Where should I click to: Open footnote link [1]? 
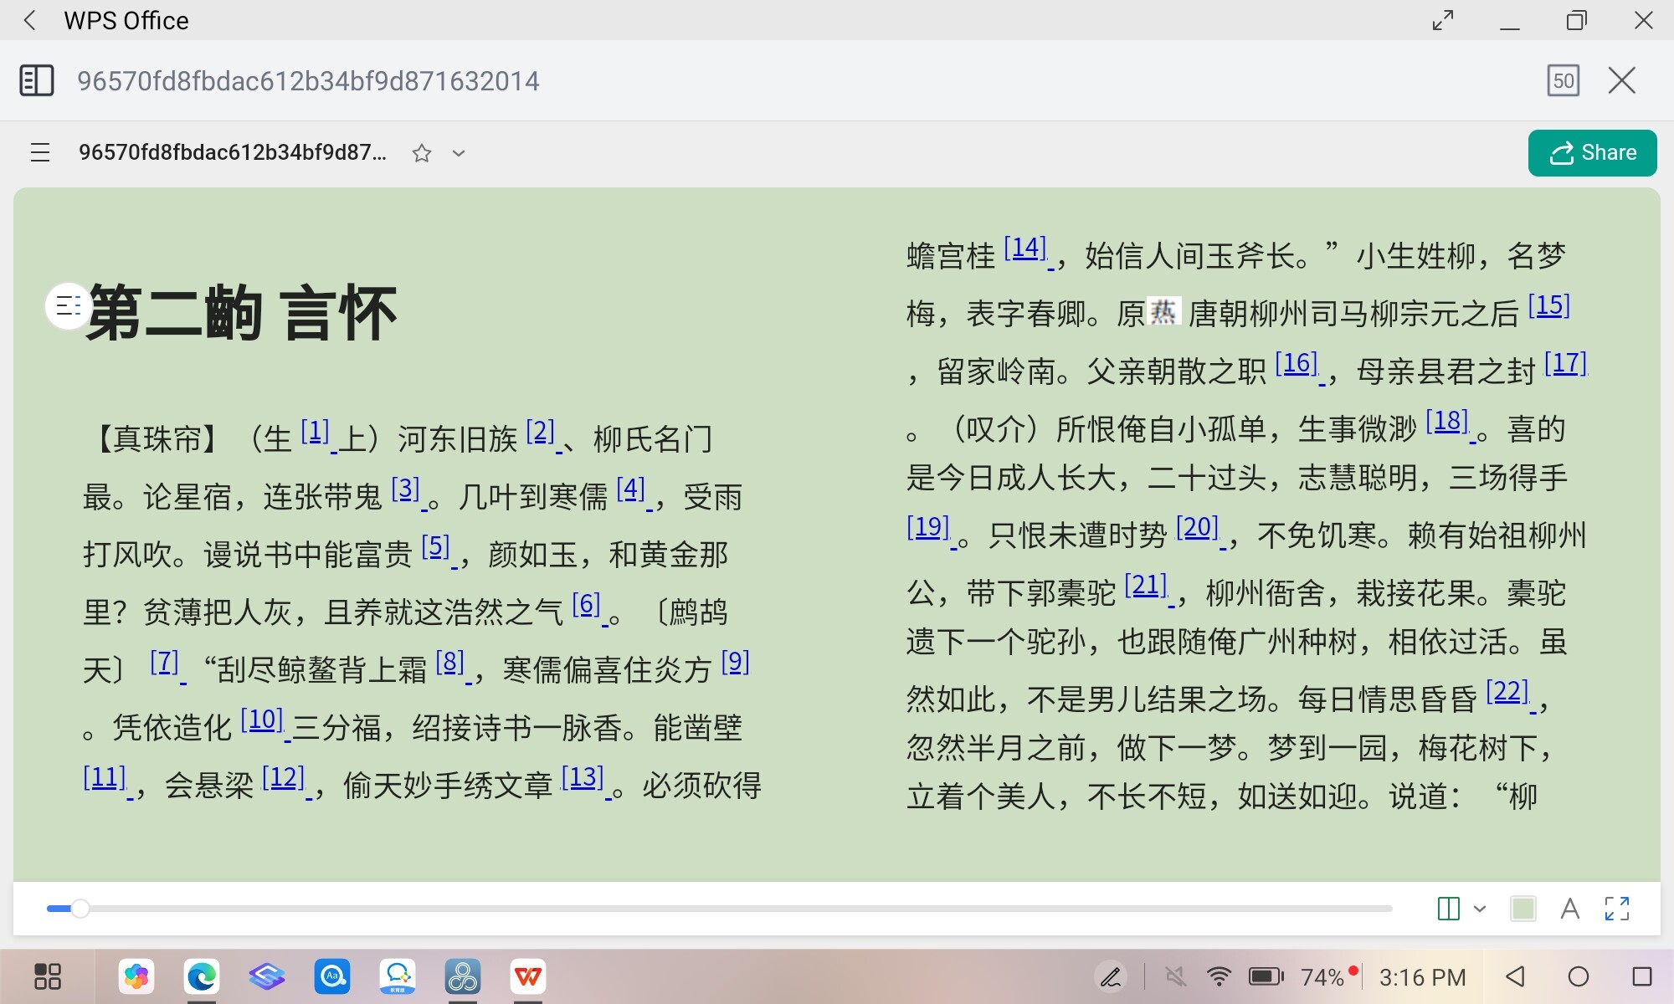pos(315,432)
